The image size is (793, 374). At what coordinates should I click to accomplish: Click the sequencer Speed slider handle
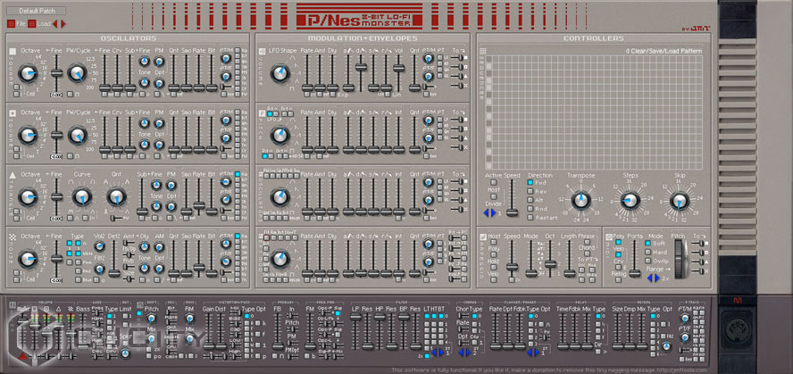(x=513, y=212)
